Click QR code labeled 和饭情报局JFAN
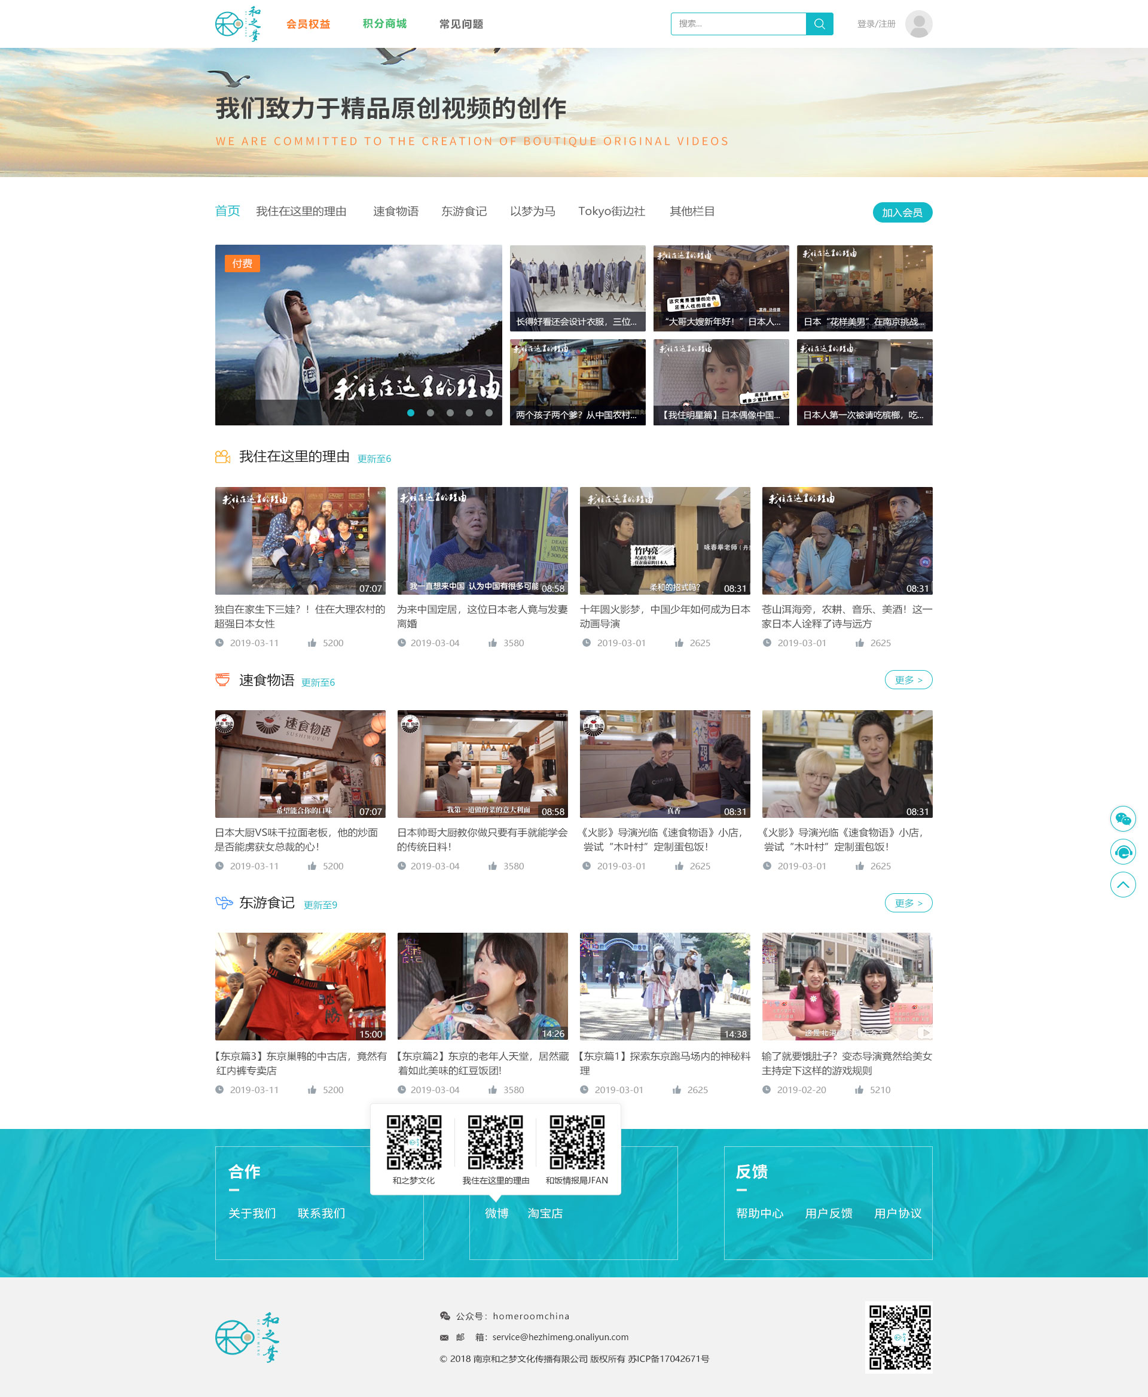This screenshot has width=1148, height=1397. [576, 1142]
